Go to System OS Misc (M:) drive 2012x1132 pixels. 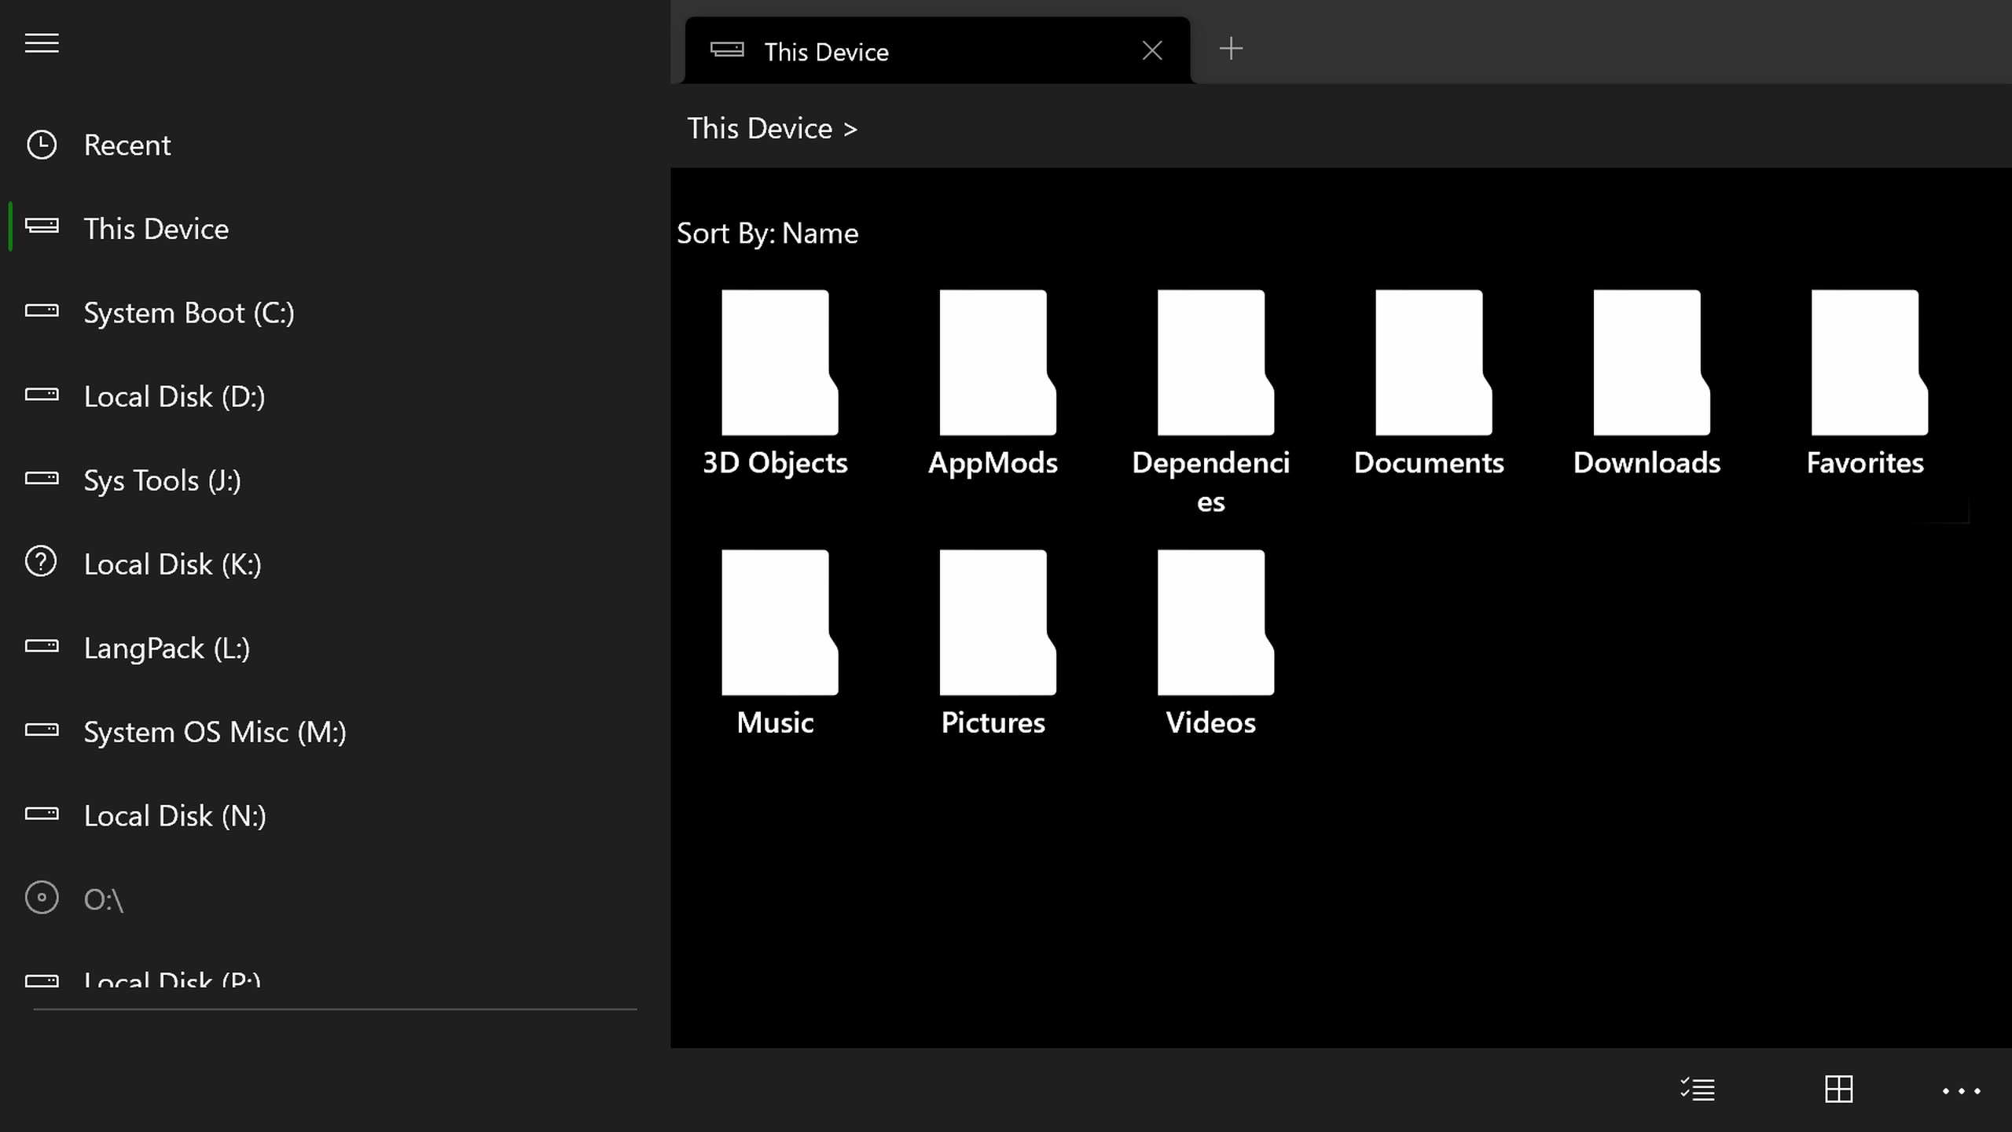(215, 732)
